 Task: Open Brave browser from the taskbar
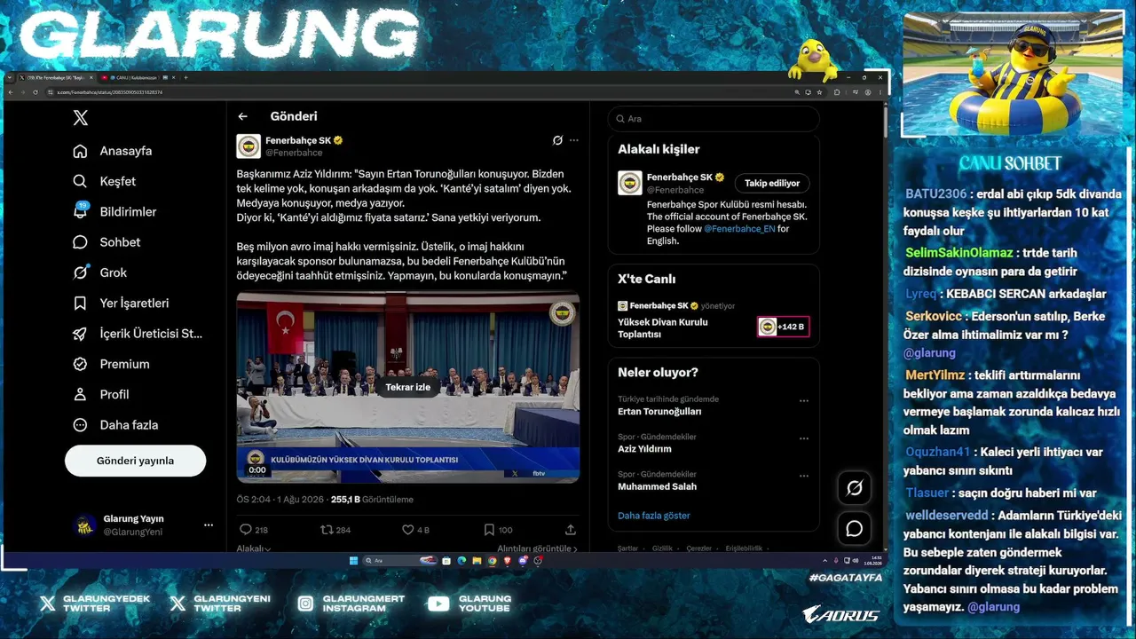click(508, 561)
